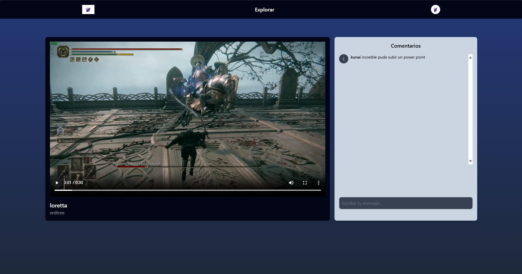Focus the 'Escribe tu mensaje...' input field
The width and height of the screenshot is (522, 274).
(x=405, y=203)
